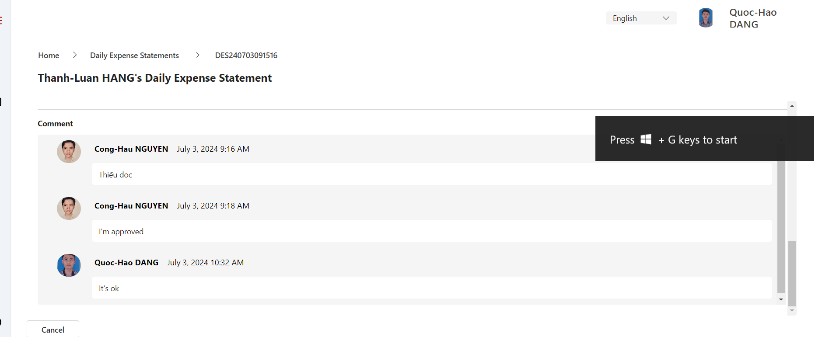815x337 pixels.
Task: Click the breadcrumb chevron right after Home
Action: click(x=75, y=55)
